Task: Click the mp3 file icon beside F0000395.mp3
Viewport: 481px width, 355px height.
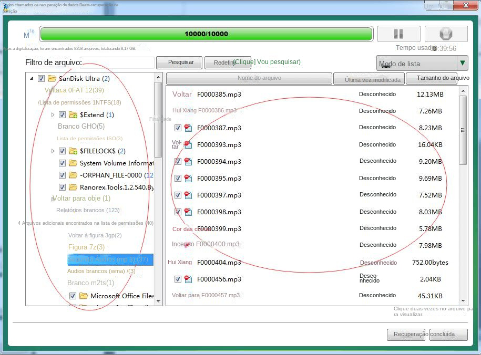Action: point(188,179)
